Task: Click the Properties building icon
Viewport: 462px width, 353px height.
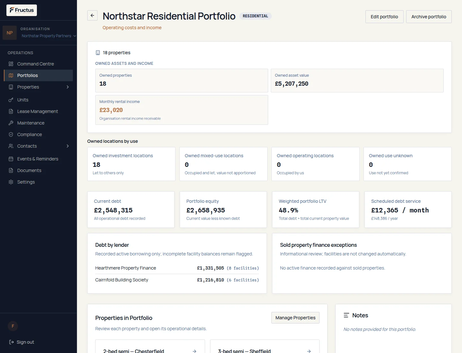Action: coord(11,87)
